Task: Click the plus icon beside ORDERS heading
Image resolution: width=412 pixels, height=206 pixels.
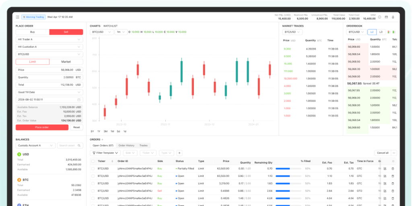Action: pos(103,139)
